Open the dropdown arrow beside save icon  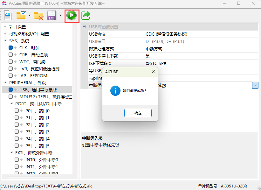[x=60, y=15]
